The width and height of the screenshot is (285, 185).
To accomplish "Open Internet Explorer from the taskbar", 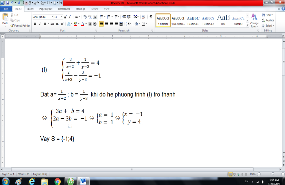I will click(32, 181).
